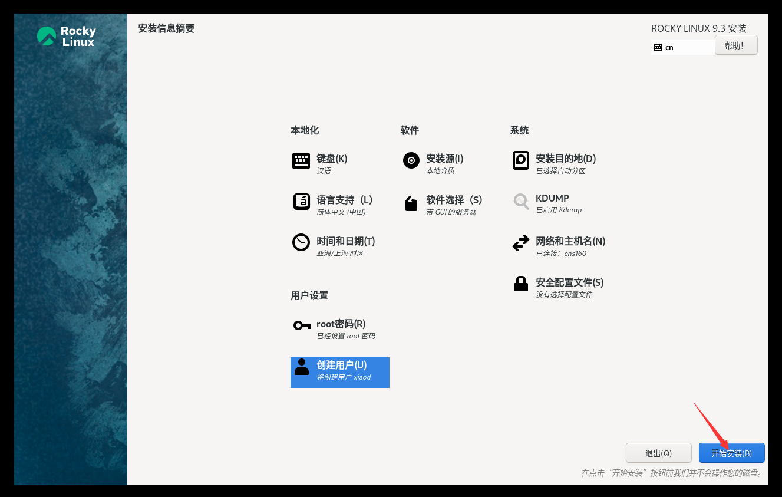
Task: Click the 安装信息摘要 page title
Action: (x=166, y=28)
